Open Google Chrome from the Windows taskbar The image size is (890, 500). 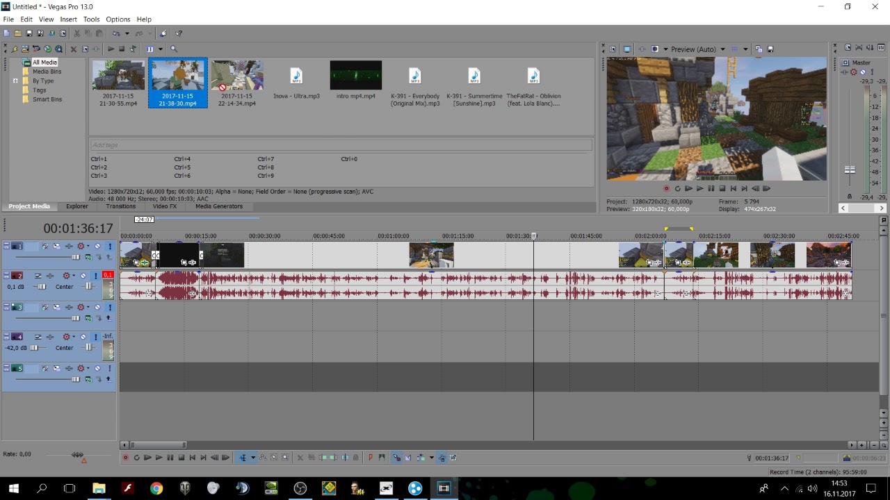click(x=156, y=488)
